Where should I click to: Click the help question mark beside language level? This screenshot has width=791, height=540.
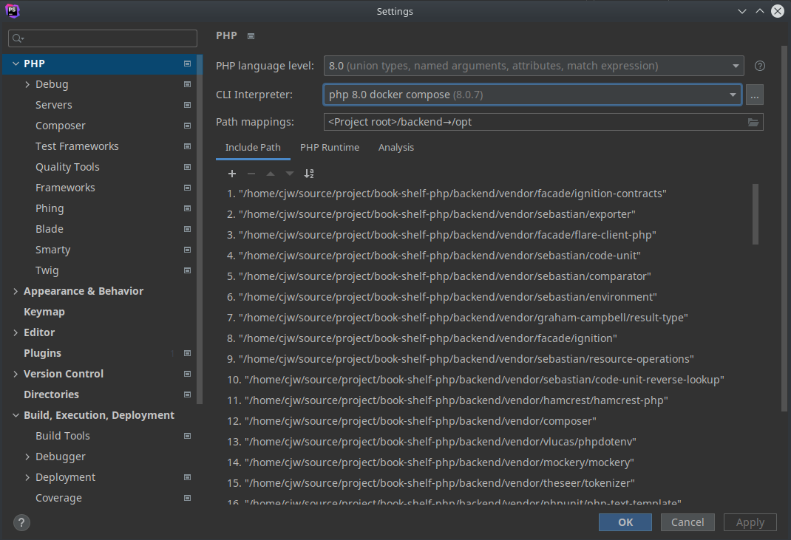coord(760,66)
